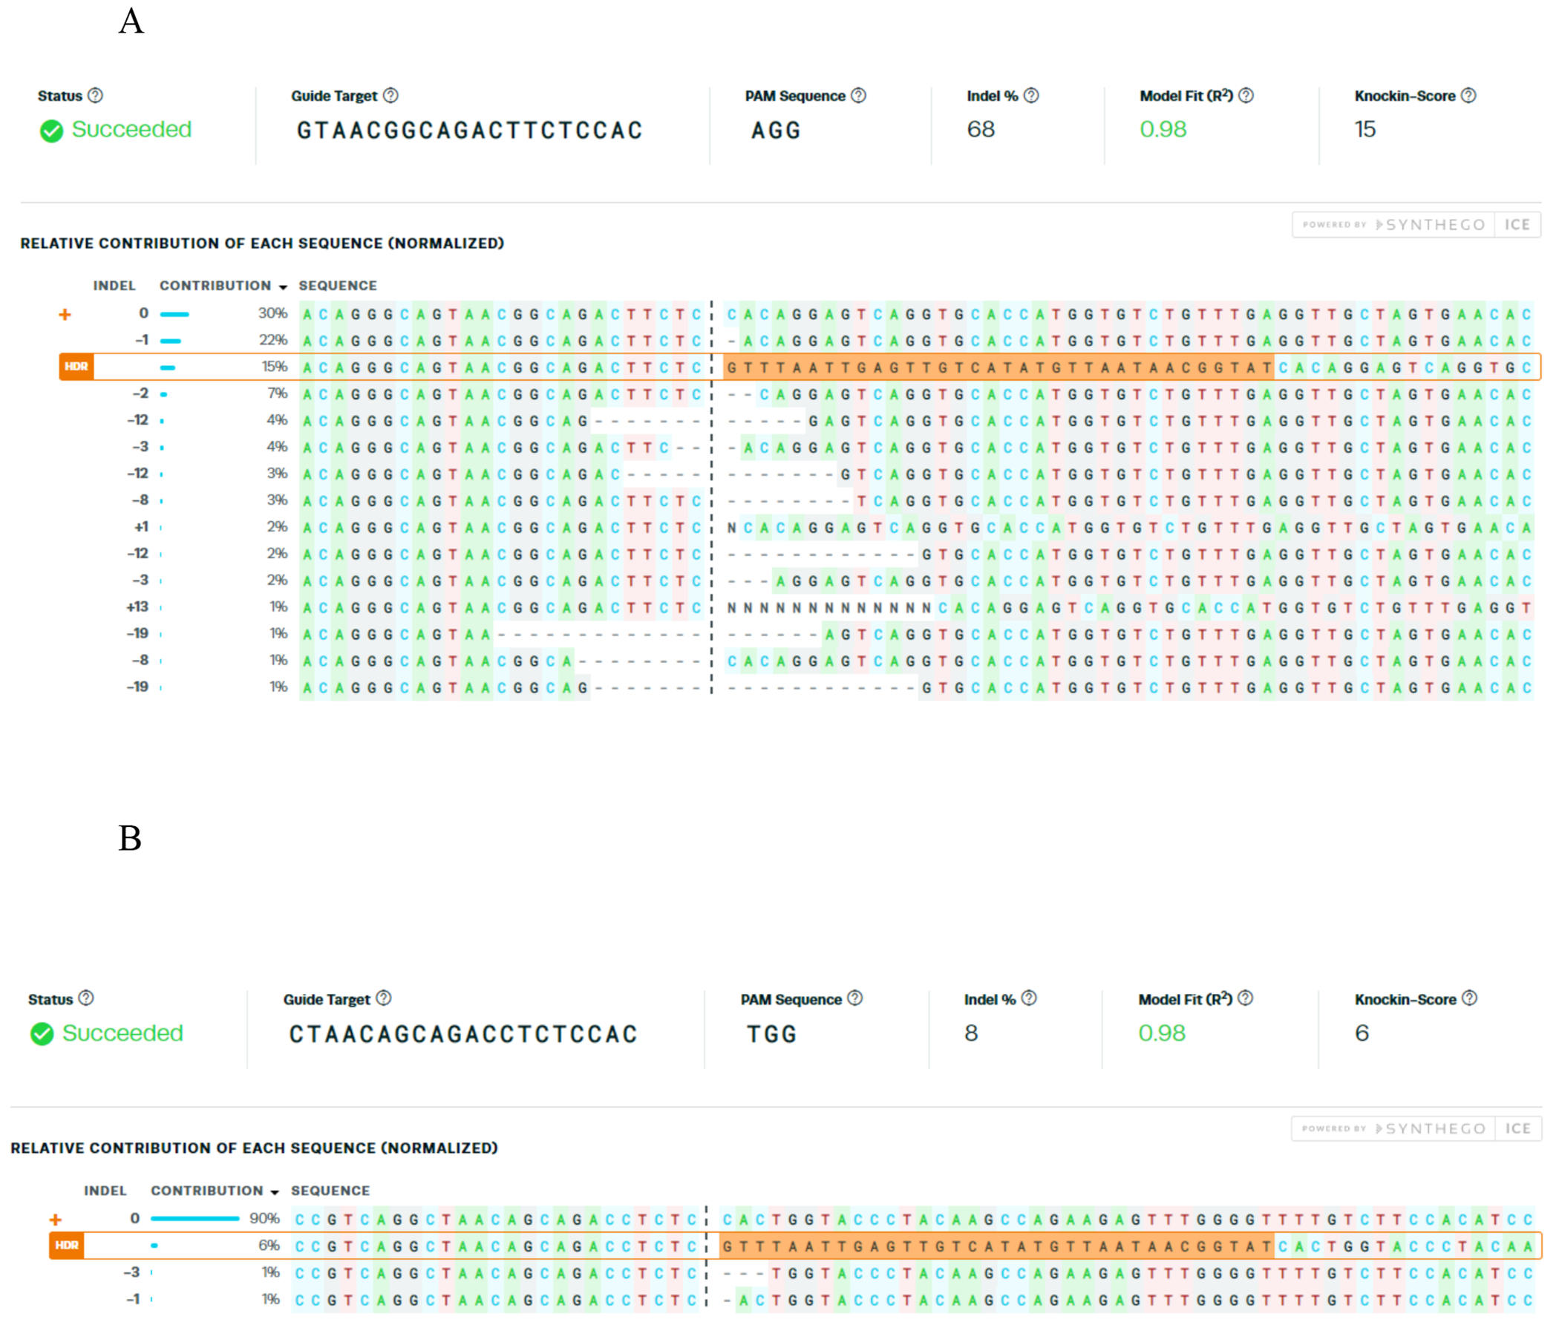
Task: Open the Guide Target help icon in panel A
Action: click(x=390, y=96)
